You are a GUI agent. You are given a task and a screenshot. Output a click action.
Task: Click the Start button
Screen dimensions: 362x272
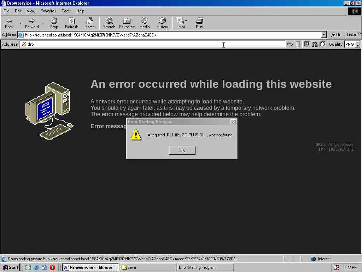coord(10,267)
